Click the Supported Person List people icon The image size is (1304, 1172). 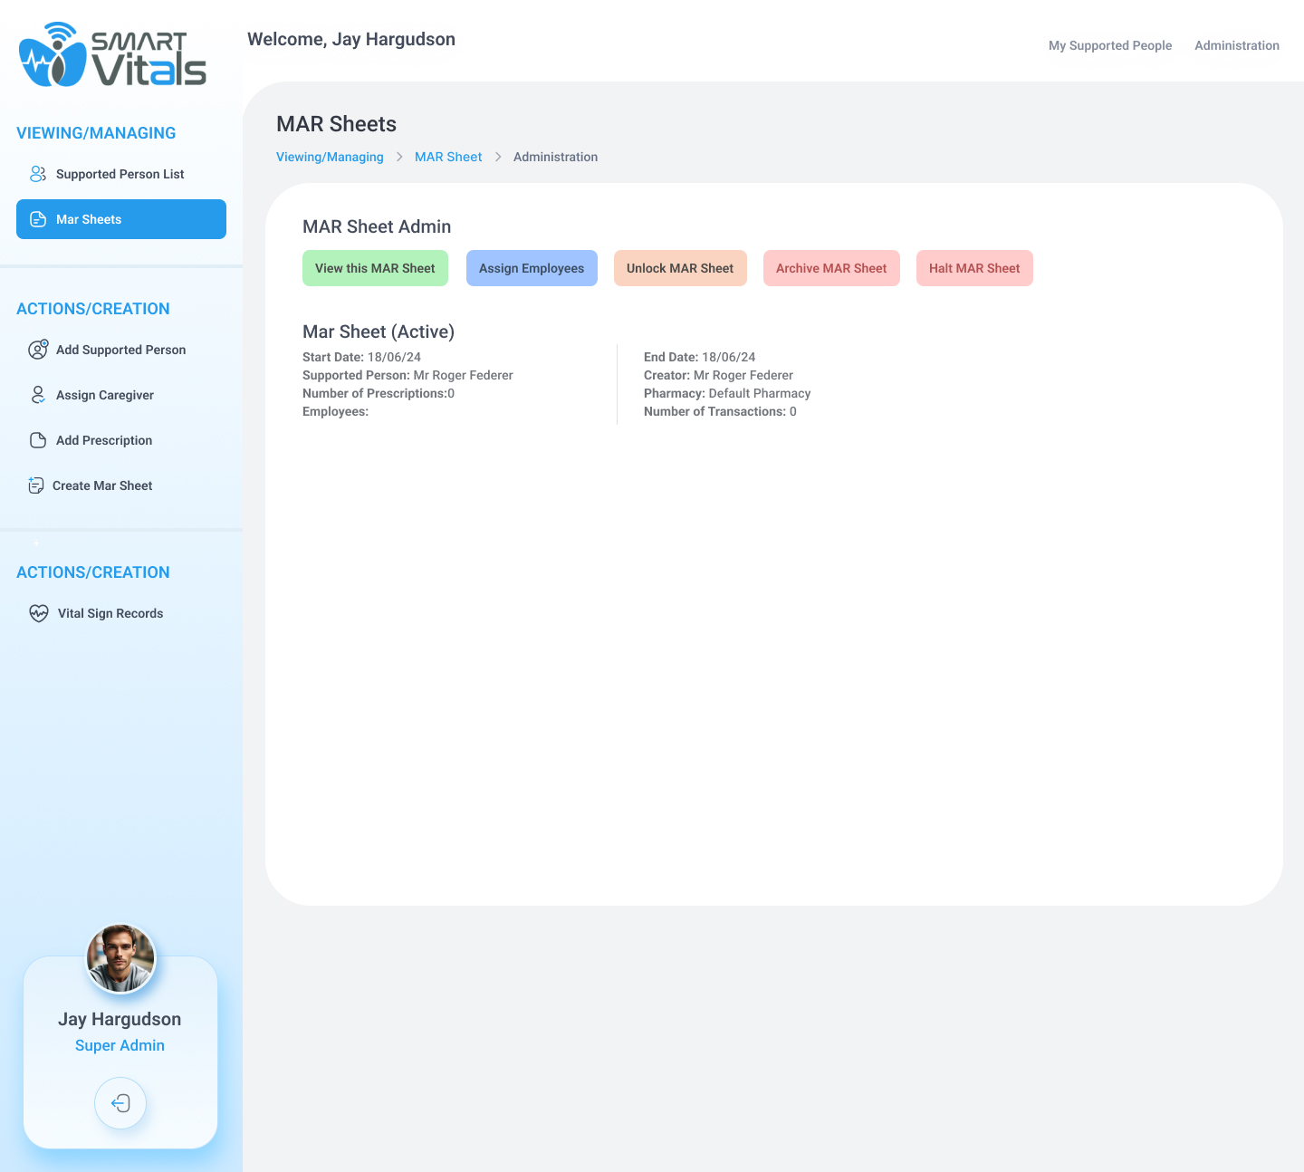pos(38,174)
